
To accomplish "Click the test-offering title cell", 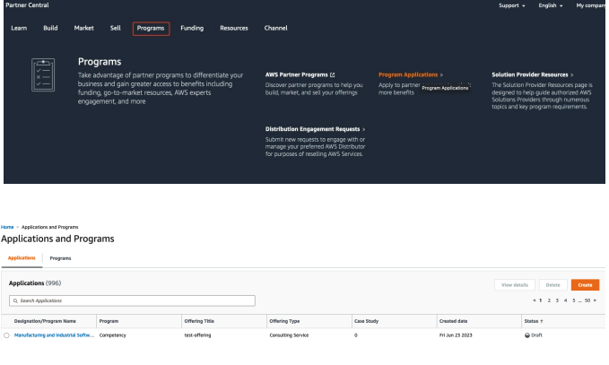I will 197,335.
